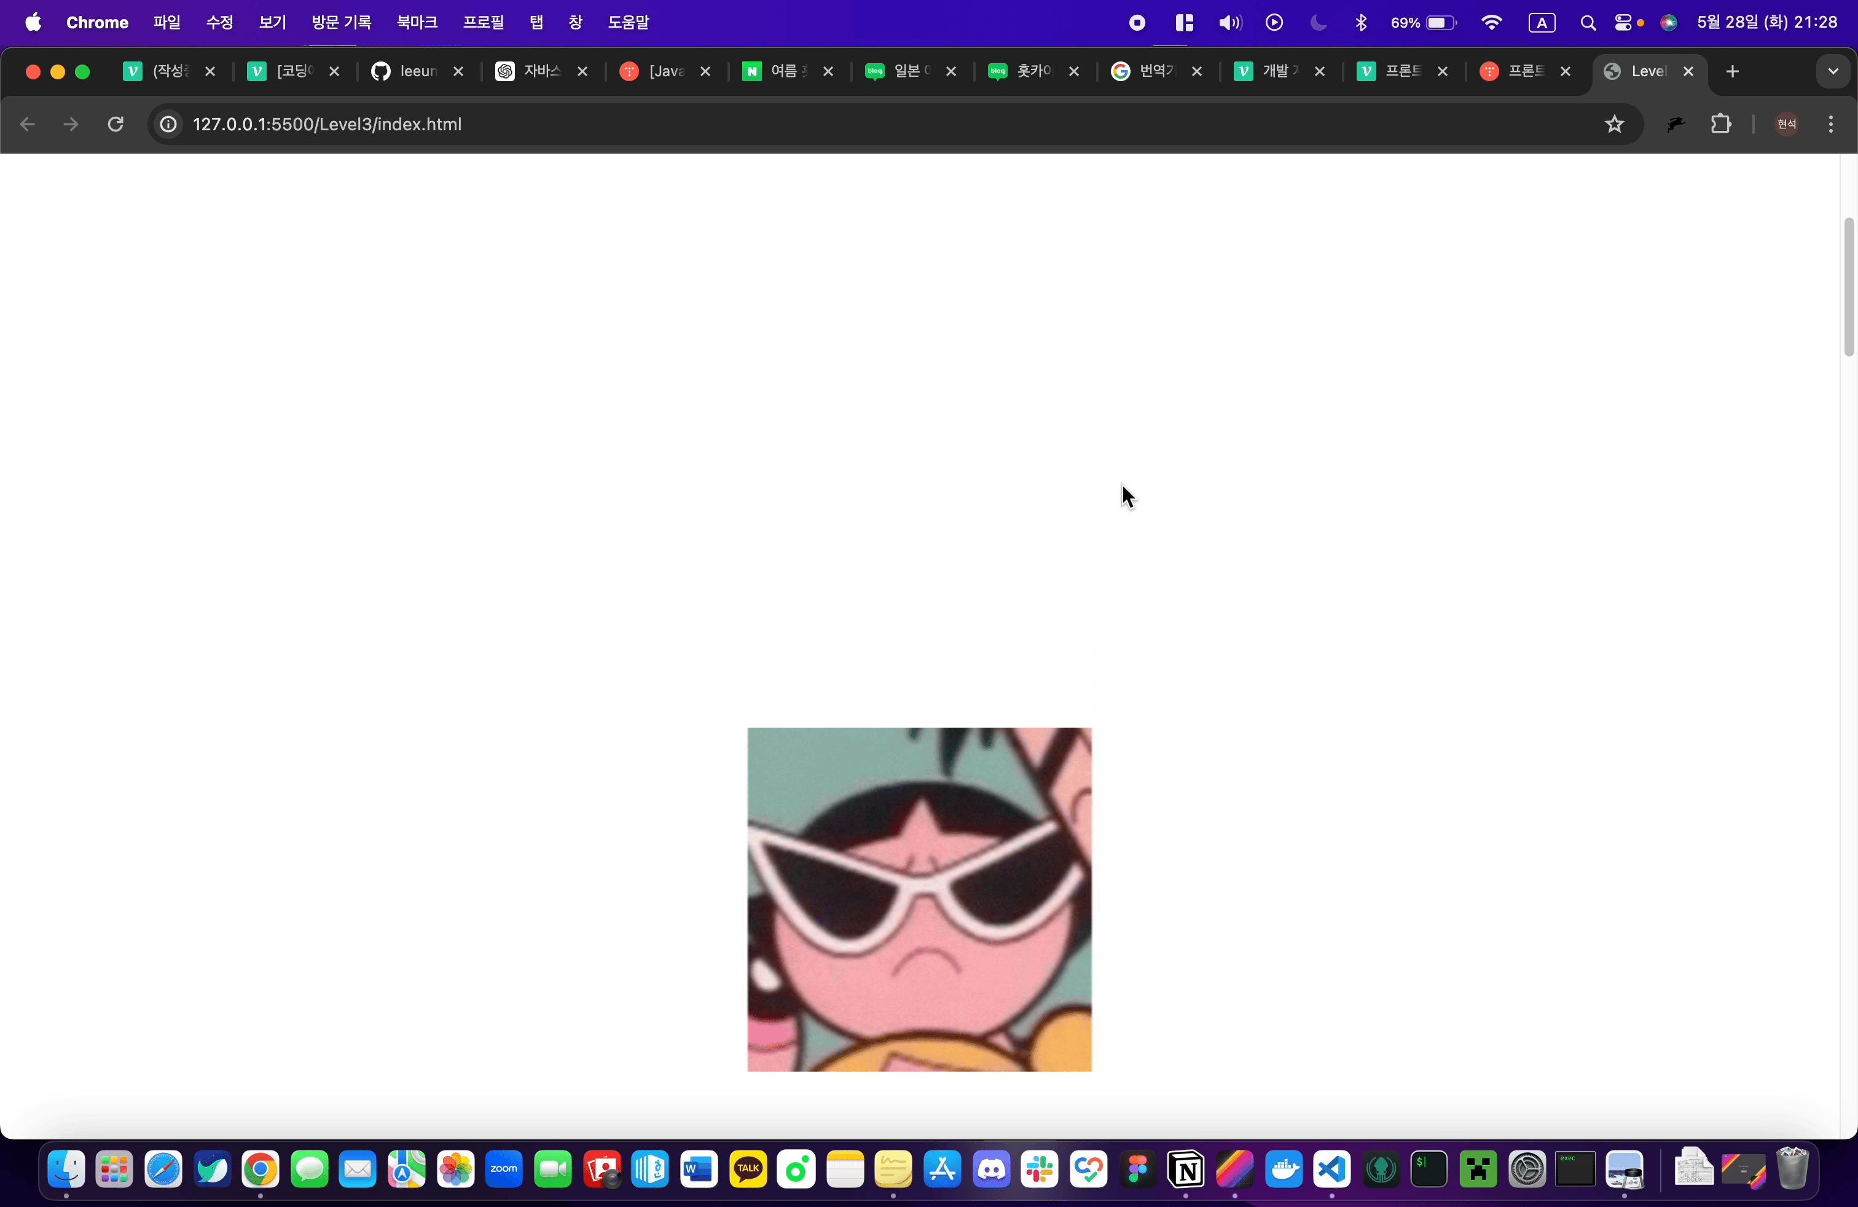Image resolution: width=1858 pixels, height=1207 pixels.
Task: Toggle the Do Not Disturb moon icon
Action: pyautogui.click(x=1319, y=23)
